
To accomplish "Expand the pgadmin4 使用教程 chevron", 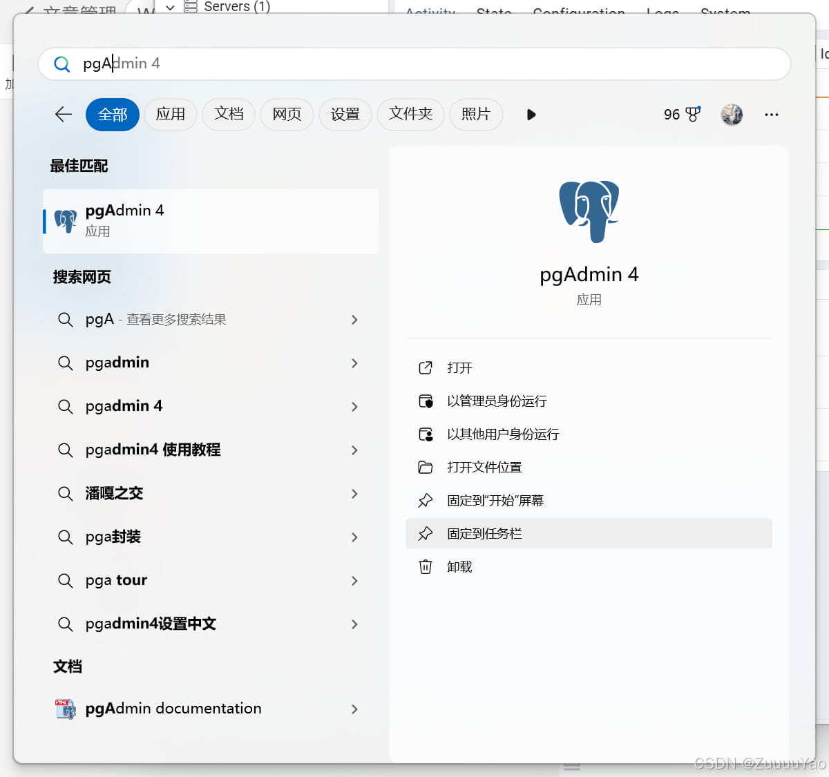I will tap(354, 450).
